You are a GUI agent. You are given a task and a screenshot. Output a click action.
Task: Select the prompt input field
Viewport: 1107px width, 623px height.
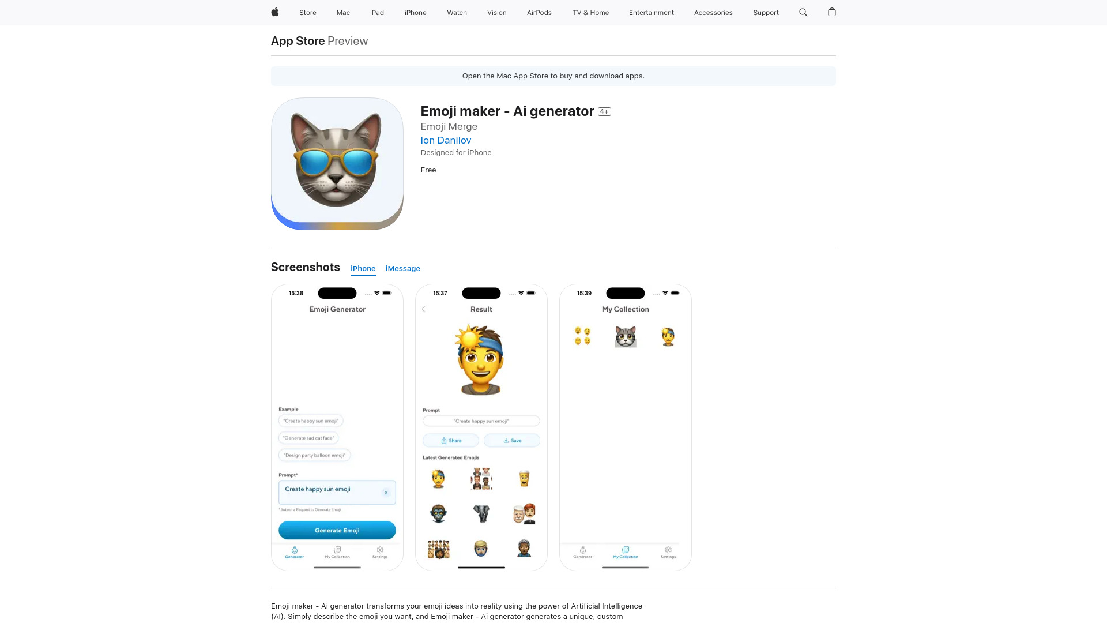tap(337, 492)
